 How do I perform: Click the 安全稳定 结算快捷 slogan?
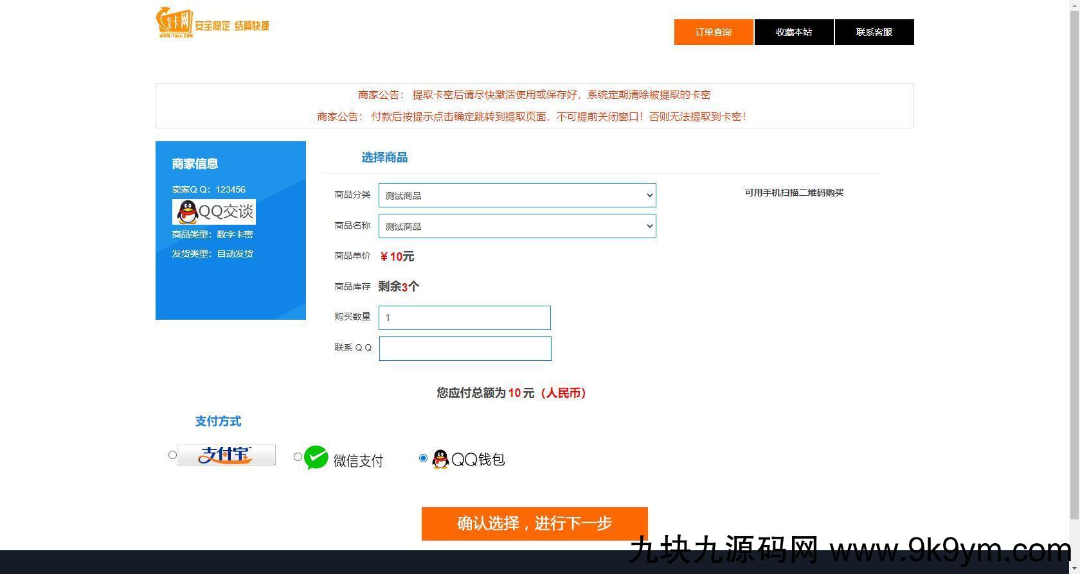coord(232,26)
